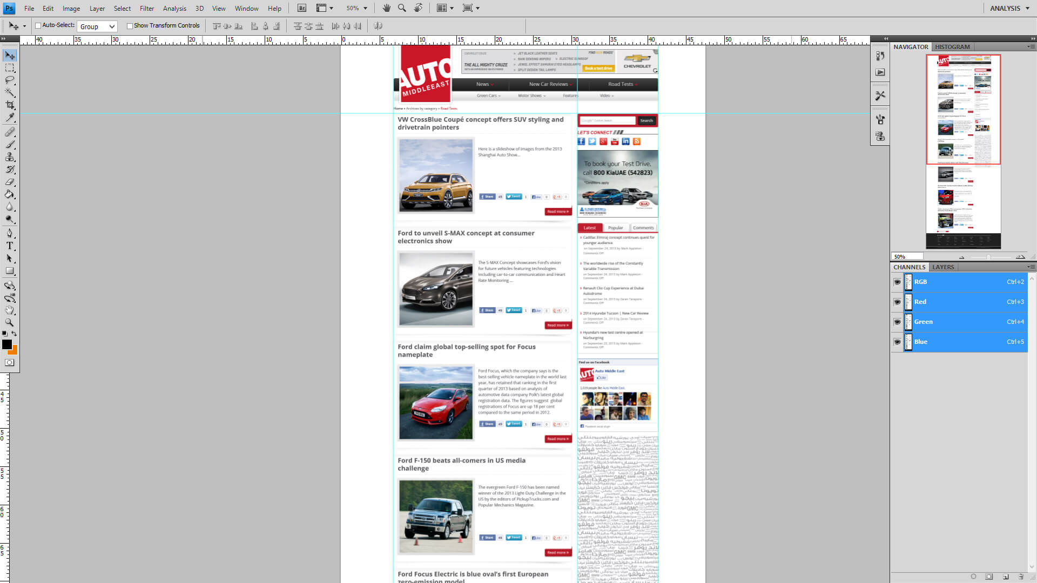Open the Image menu
Image resolution: width=1037 pixels, height=583 pixels.
tap(71, 8)
